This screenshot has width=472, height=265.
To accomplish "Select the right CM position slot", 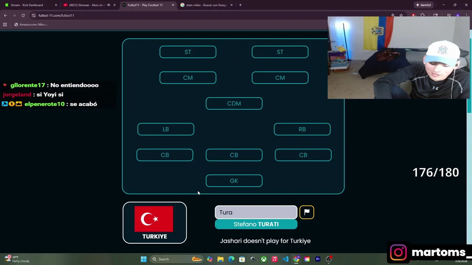I will [x=280, y=78].
